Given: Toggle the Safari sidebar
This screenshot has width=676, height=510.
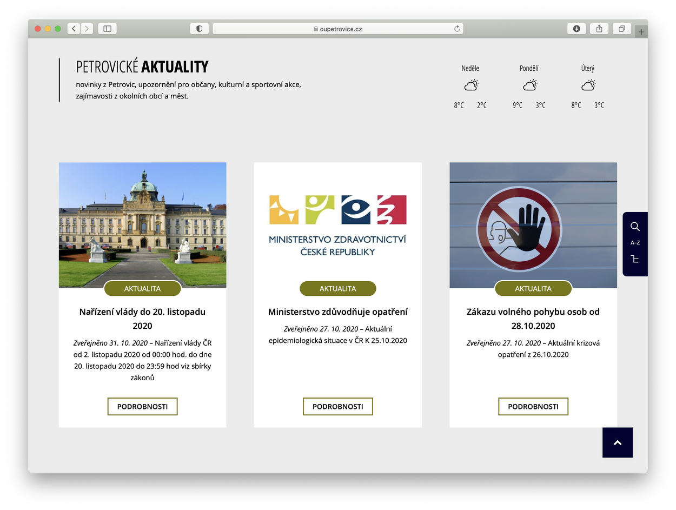Looking at the screenshot, I should point(107,29).
